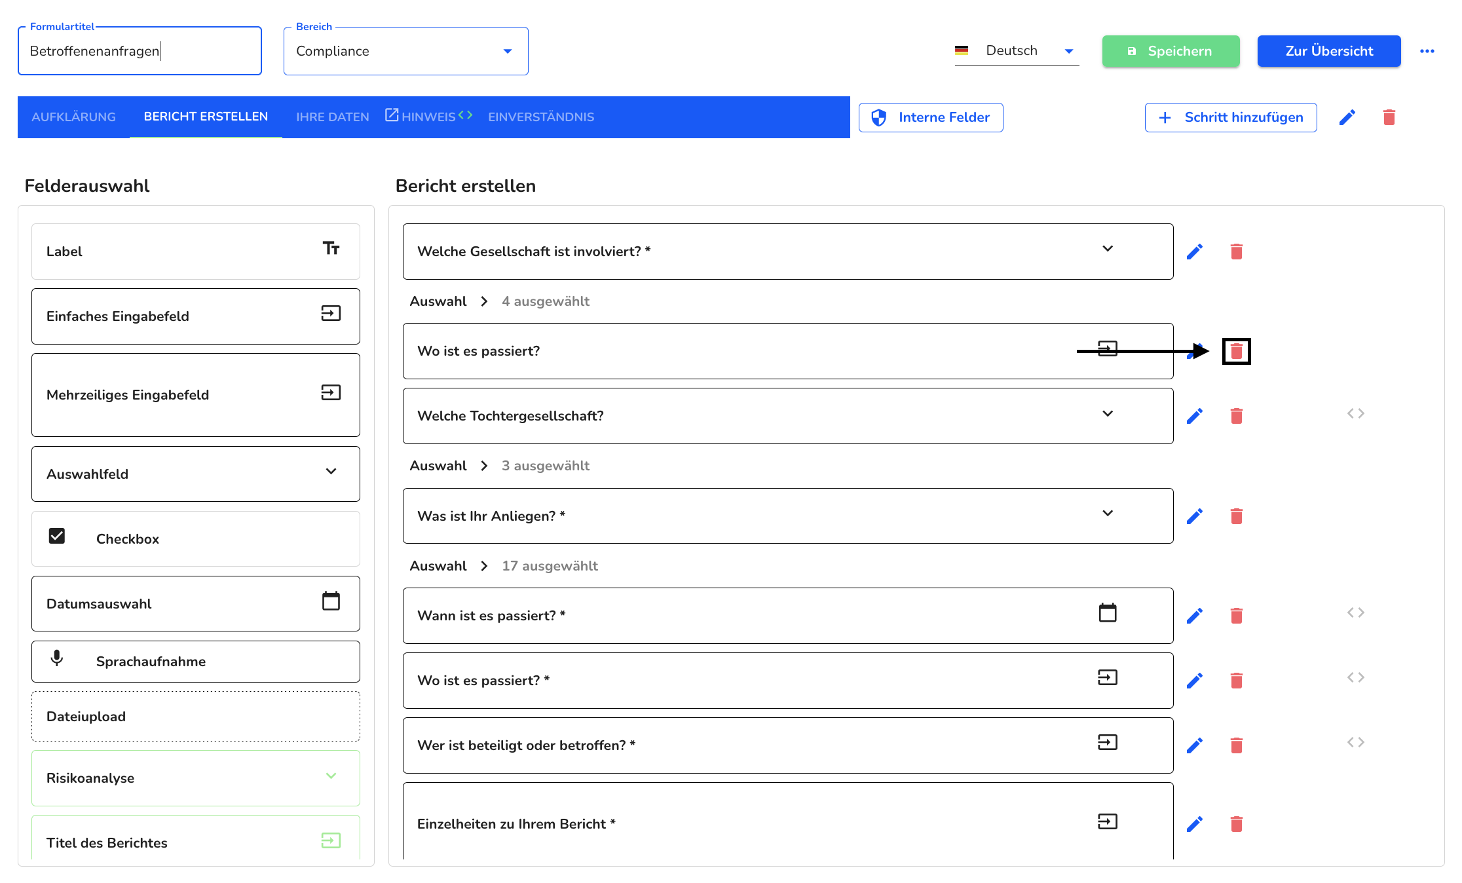Switch to the Bericht erstellen tab

click(x=206, y=117)
